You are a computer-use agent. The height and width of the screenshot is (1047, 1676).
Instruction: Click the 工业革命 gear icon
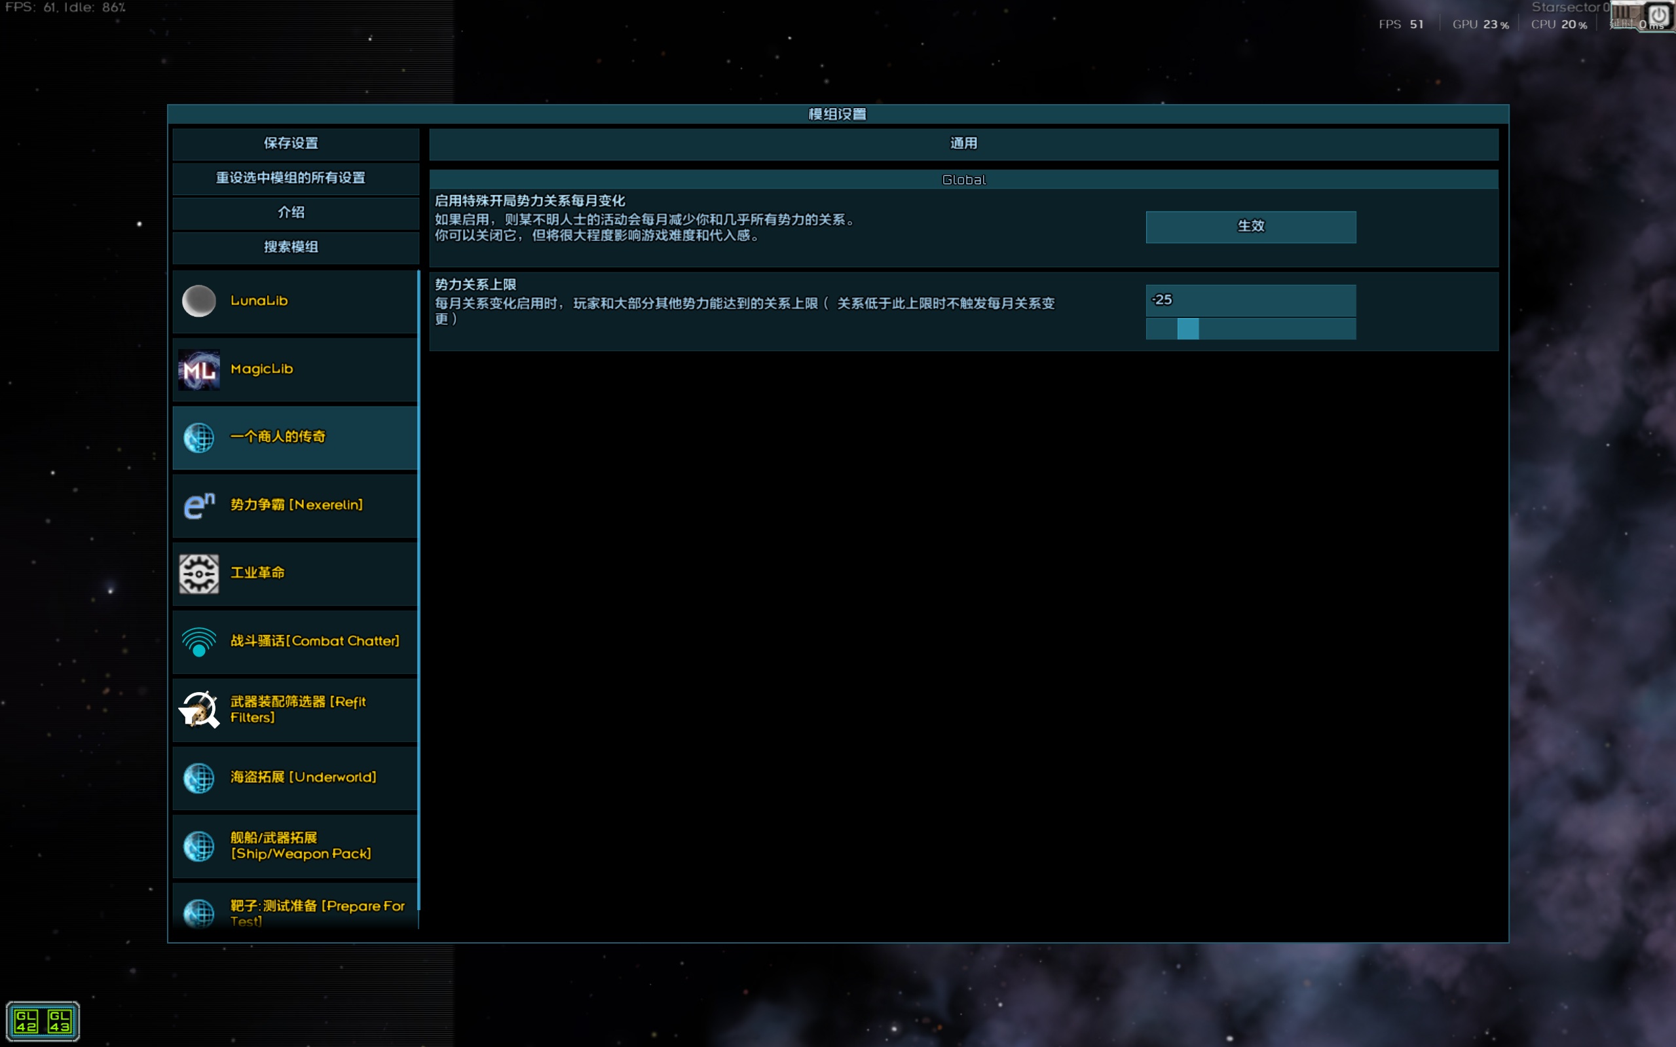pos(198,574)
